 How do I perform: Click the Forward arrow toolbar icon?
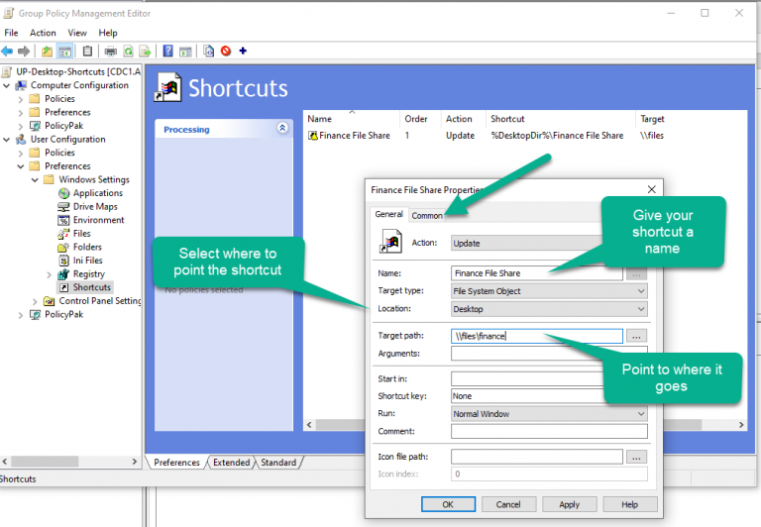(x=24, y=51)
